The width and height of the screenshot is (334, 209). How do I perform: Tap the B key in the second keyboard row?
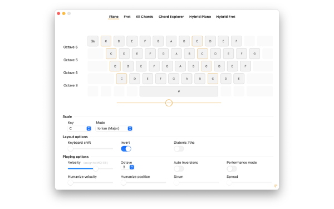coord(189,54)
